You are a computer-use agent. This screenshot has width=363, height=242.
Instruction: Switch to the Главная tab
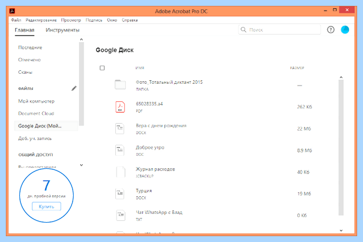25,30
